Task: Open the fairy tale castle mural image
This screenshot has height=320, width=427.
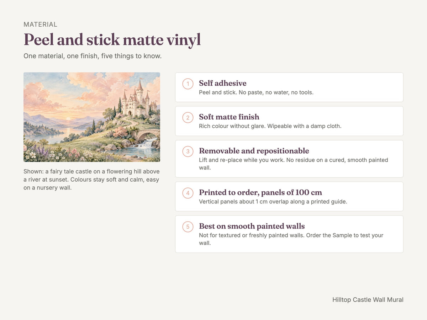Action: pyautogui.click(x=92, y=117)
